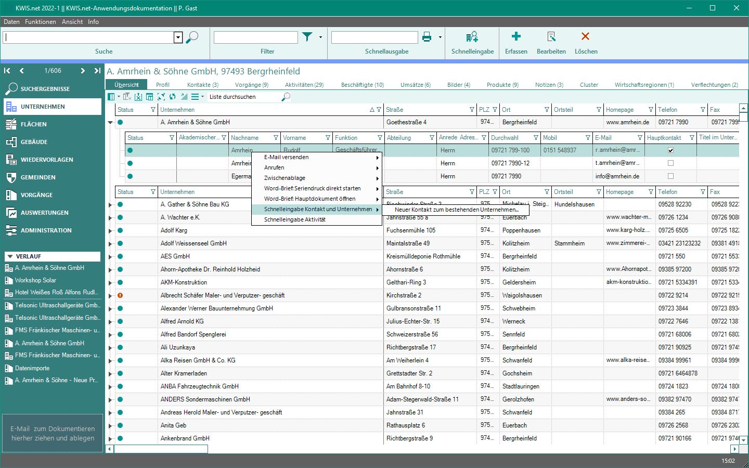
Task: Click the Excel export icon in list toolbar
Action: [x=138, y=97]
